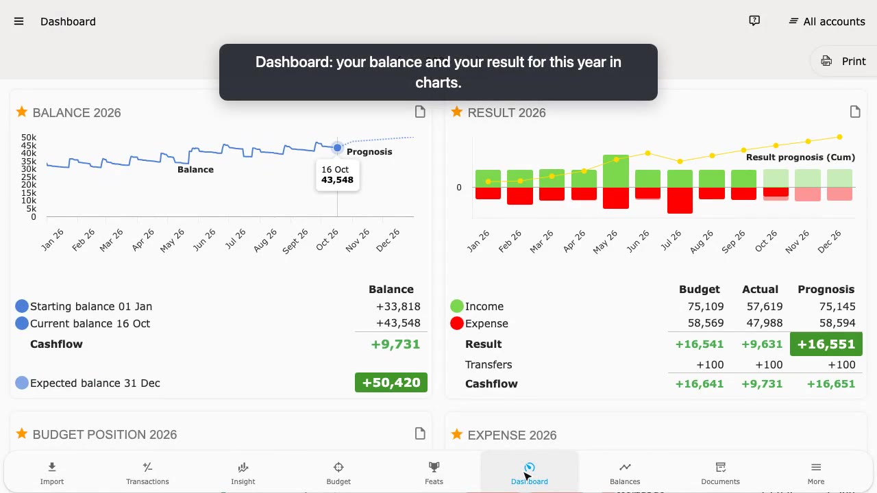Print the dashboard
Screen dimensions: 877x493
click(x=844, y=61)
